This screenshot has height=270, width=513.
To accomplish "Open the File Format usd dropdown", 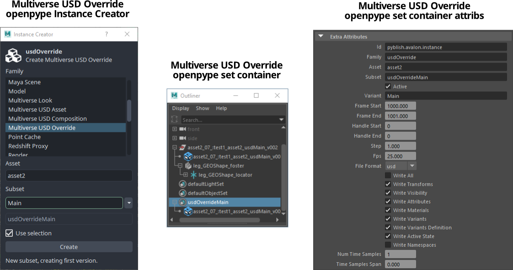I will click(x=401, y=166).
